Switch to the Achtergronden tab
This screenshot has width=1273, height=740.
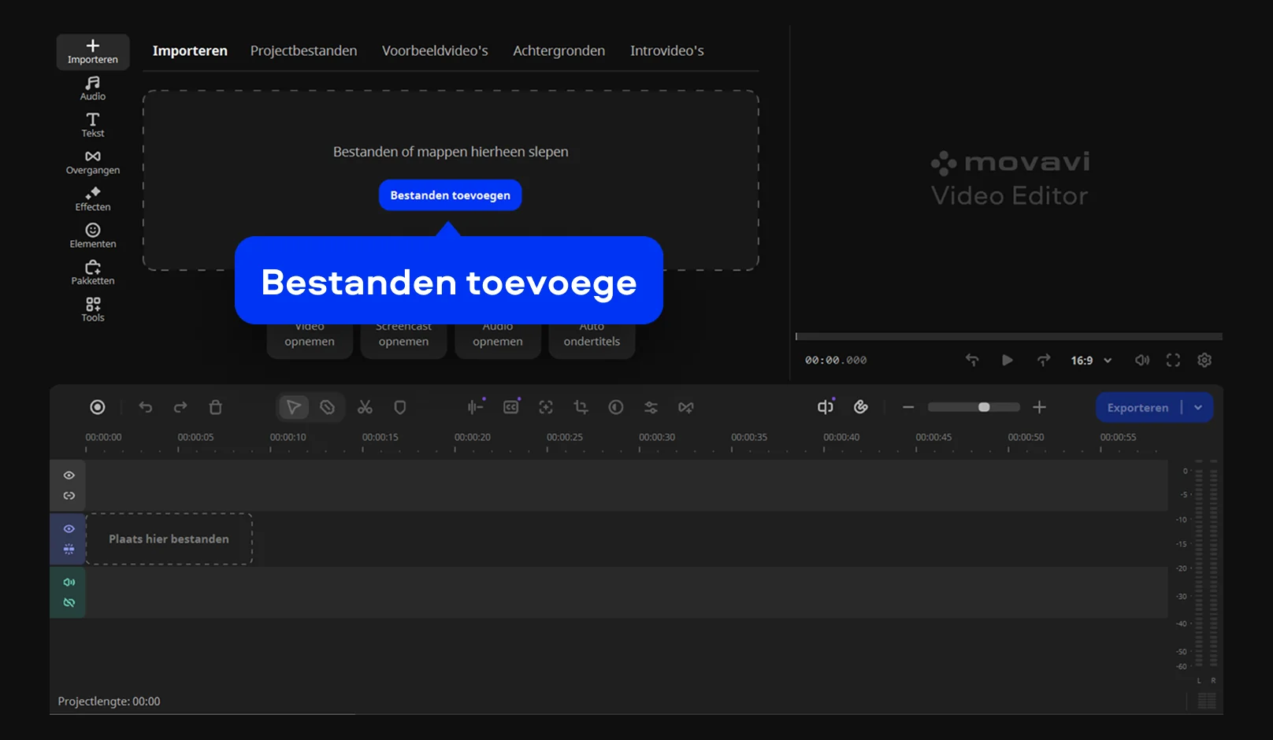click(559, 50)
